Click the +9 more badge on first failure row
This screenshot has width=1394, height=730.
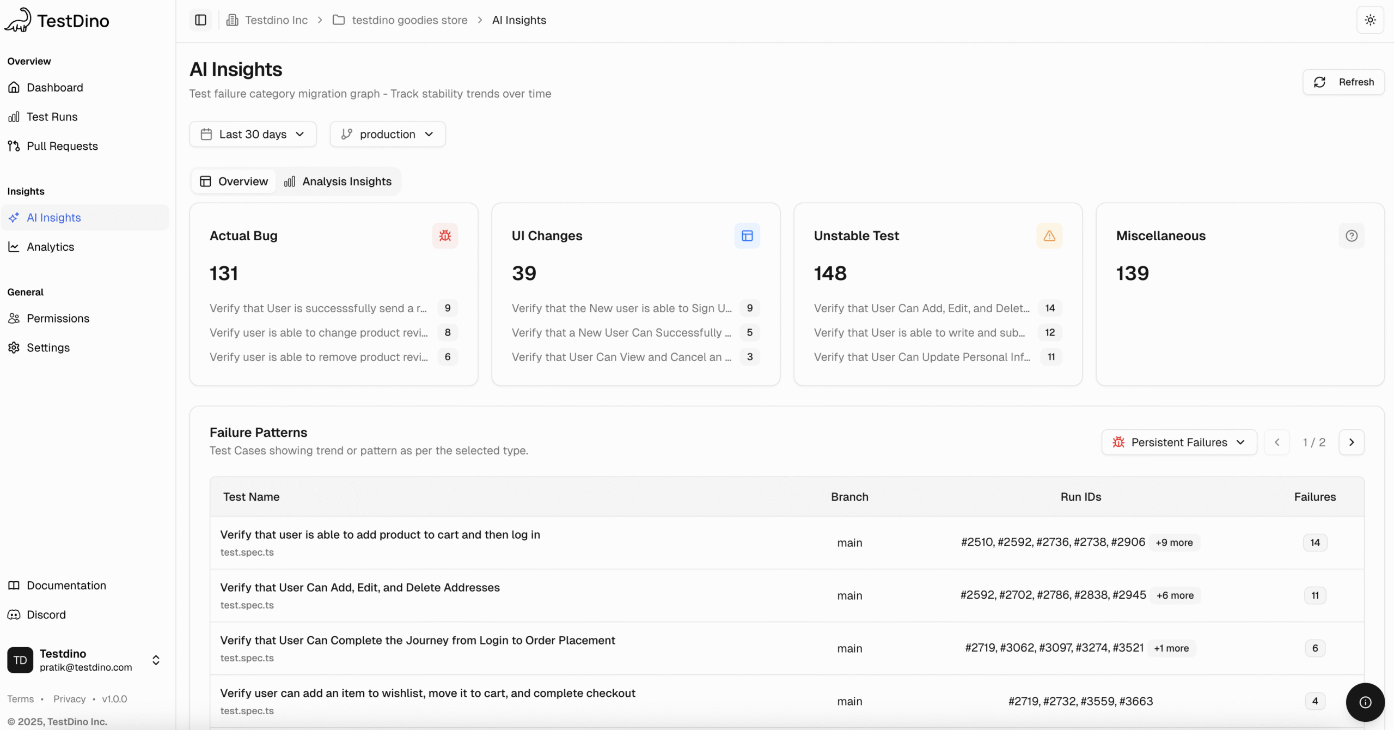tap(1174, 542)
